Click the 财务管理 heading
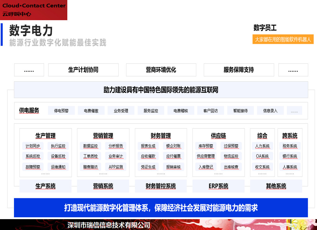Screen dimensions: 317x230 tap(161, 136)
